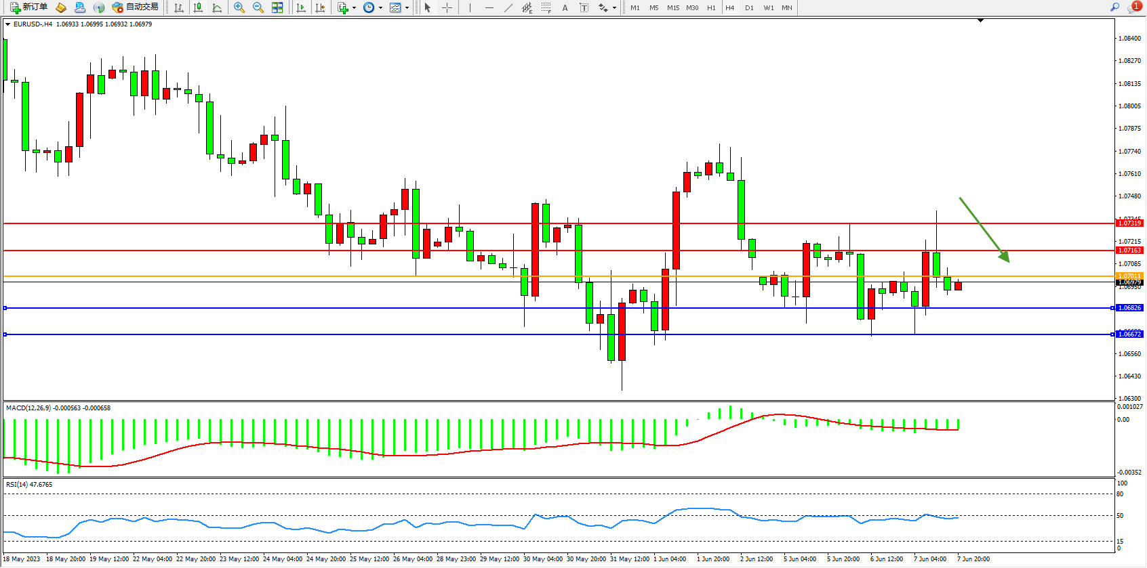This screenshot has height=568, width=1147.
Task: Zoom in on the chart
Action: click(x=239, y=7)
